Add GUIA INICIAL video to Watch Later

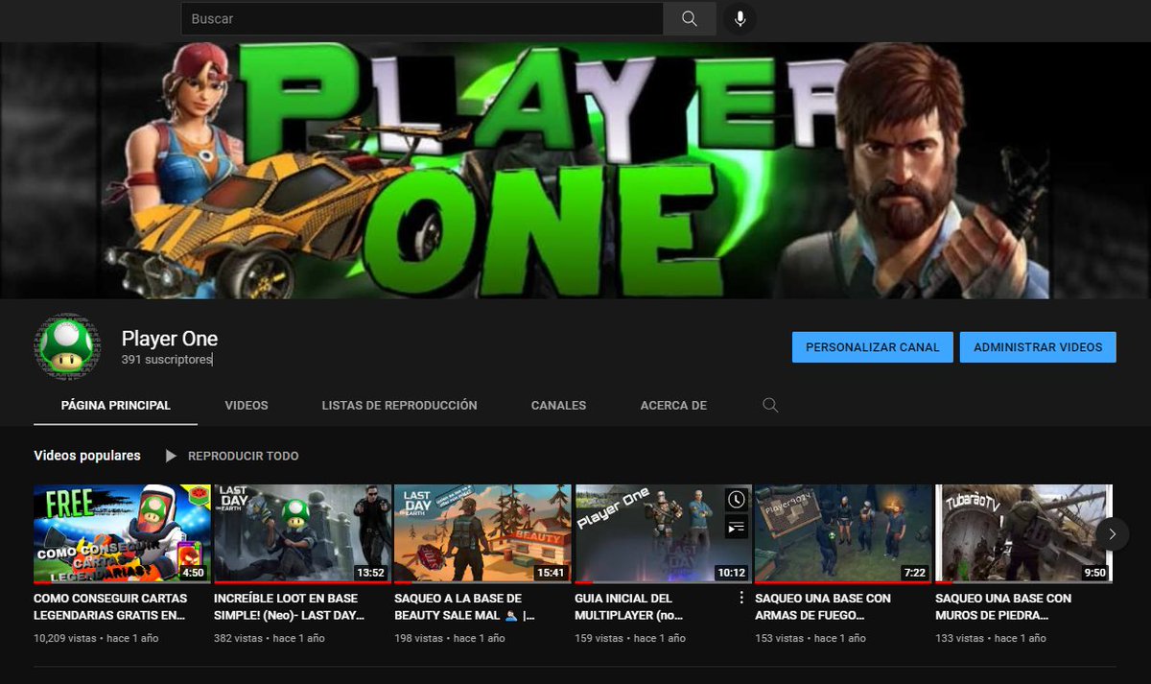tap(736, 500)
